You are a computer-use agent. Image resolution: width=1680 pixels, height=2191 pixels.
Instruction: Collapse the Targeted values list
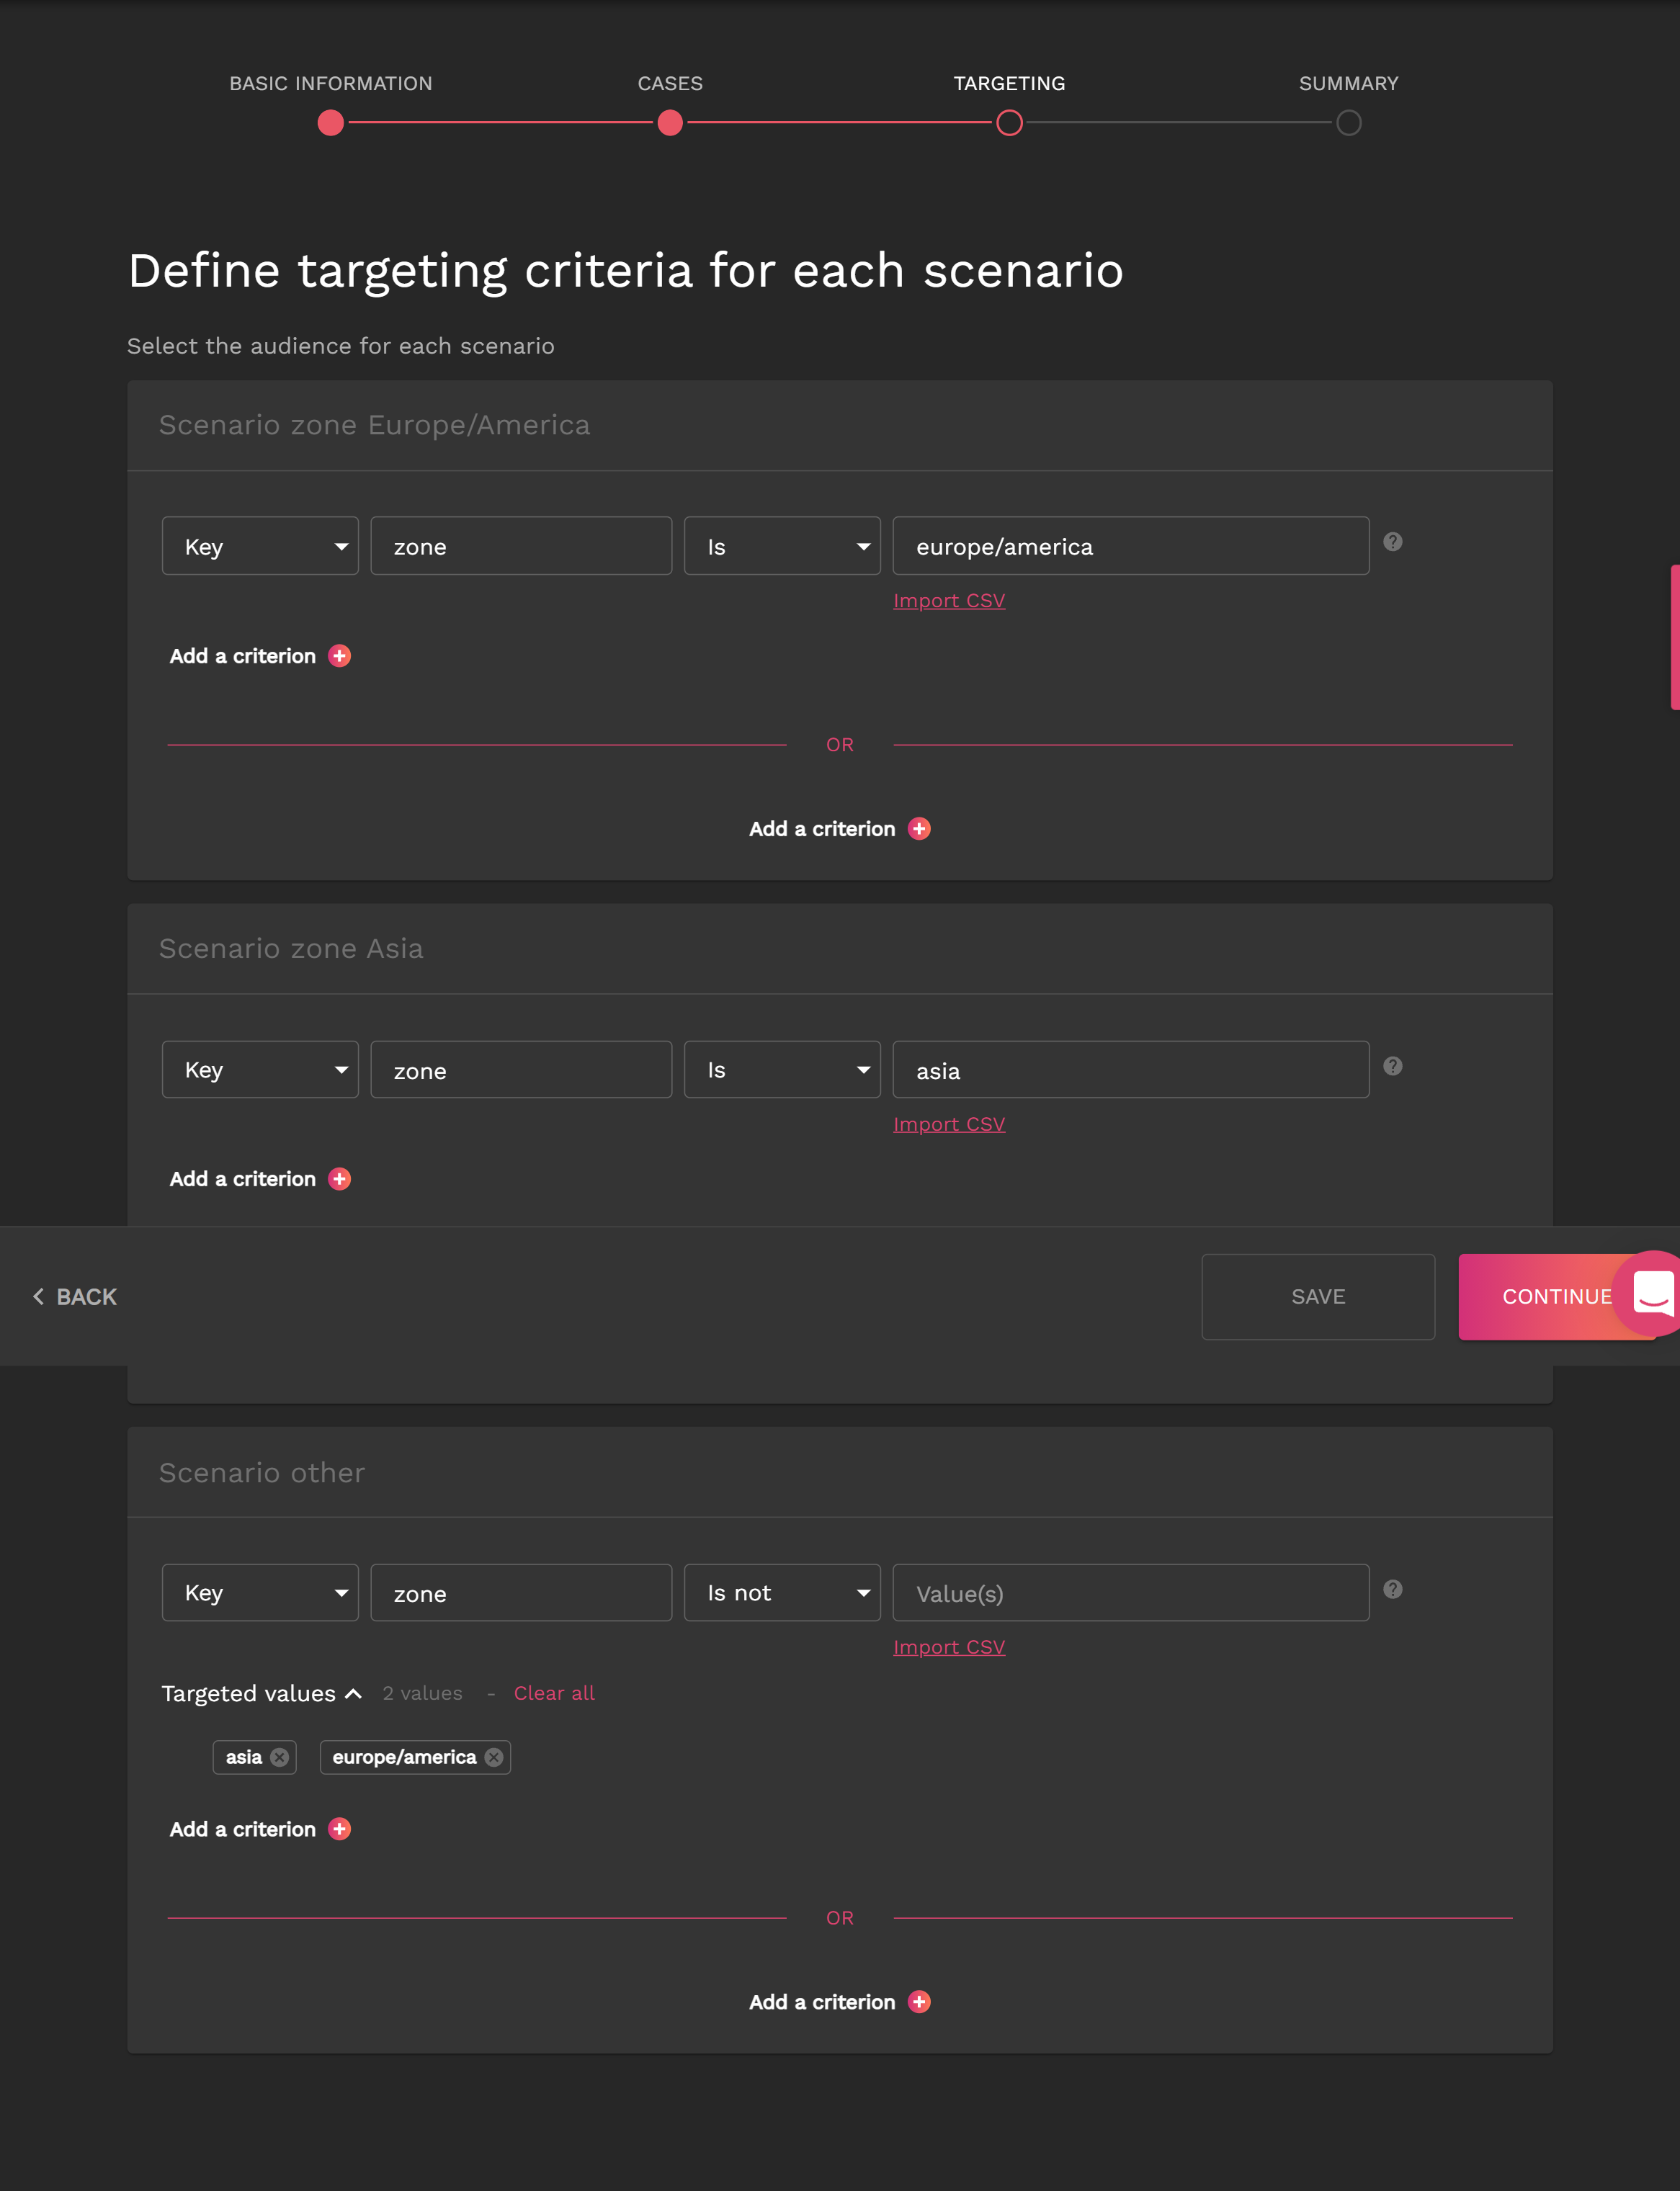click(x=353, y=1693)
